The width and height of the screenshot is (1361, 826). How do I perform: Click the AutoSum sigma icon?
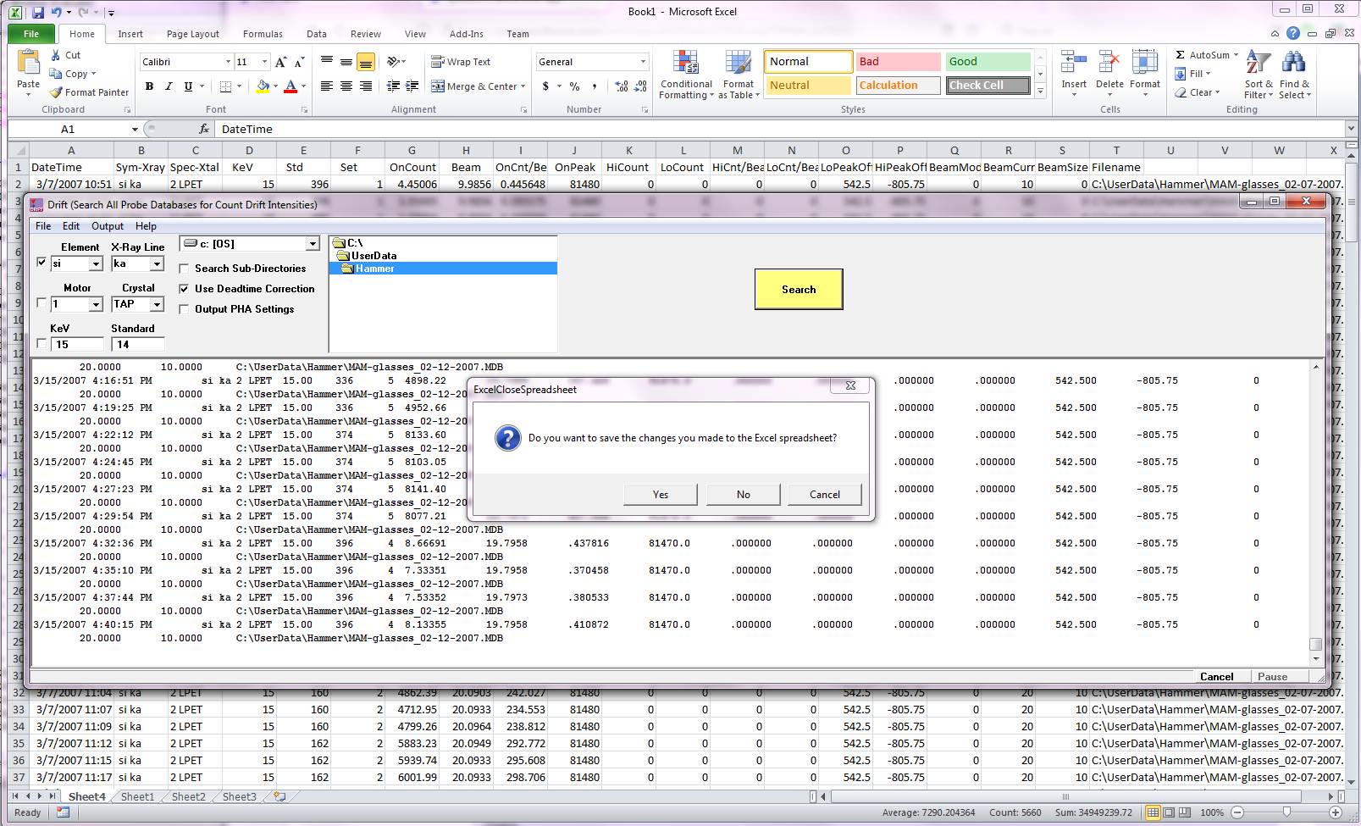(1180, 55)
